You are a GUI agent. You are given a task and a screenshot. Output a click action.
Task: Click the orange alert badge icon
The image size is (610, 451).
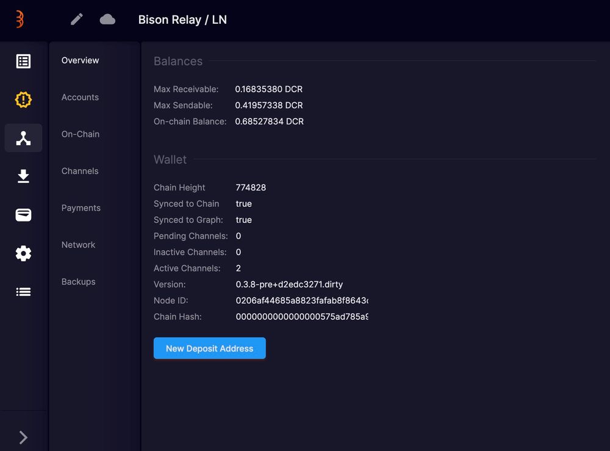pos(23,99)
